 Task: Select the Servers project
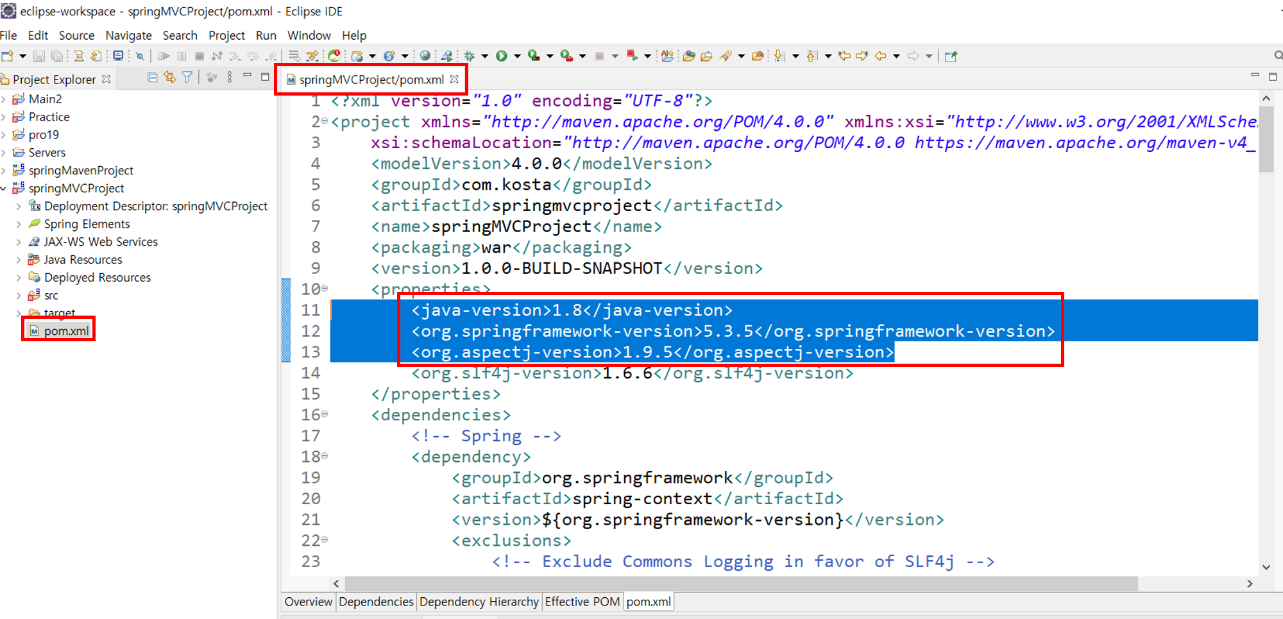(47, 153)
